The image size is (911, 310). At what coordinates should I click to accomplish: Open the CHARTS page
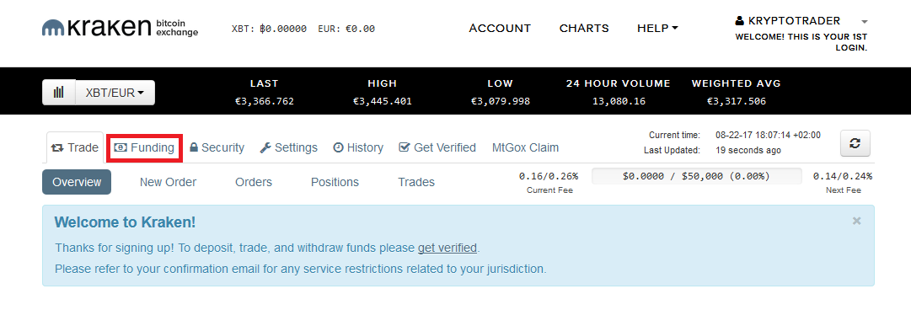(x=584, y=28)
